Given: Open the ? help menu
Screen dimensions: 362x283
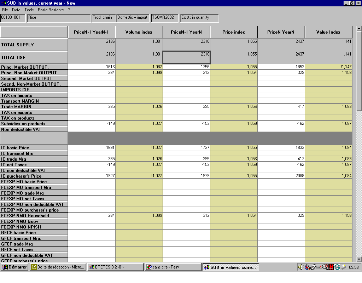Looking at the screenshot, I should click(69, 10).
